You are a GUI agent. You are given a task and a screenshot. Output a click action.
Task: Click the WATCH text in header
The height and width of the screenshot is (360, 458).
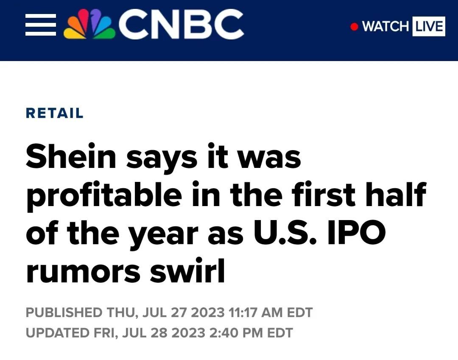tap(385, 27)
